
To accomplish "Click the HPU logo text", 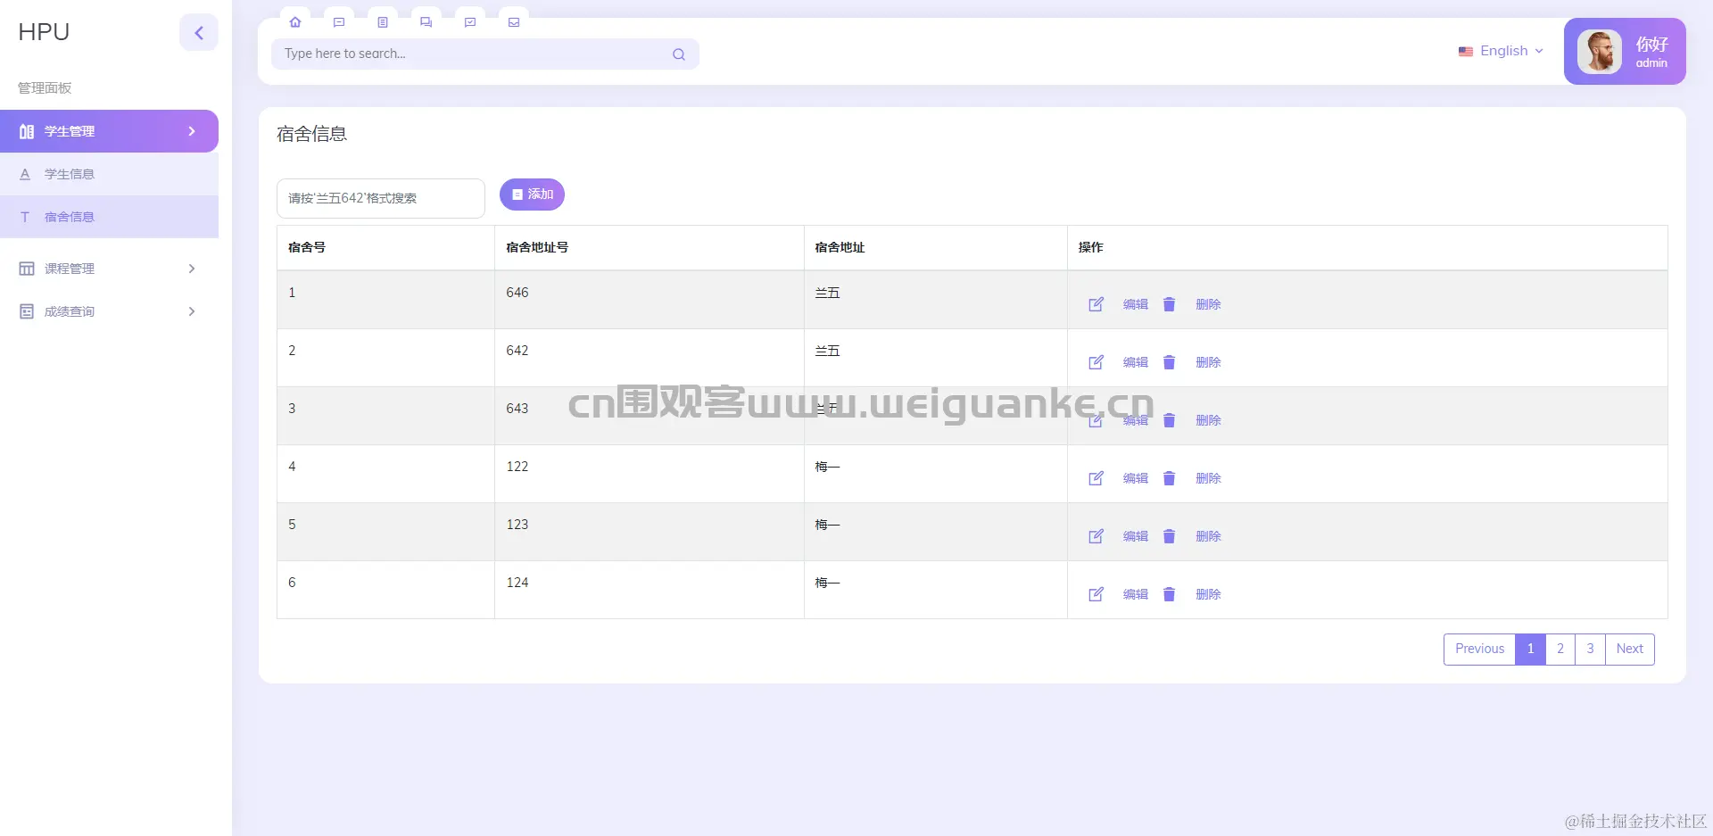I will [44, 32].
